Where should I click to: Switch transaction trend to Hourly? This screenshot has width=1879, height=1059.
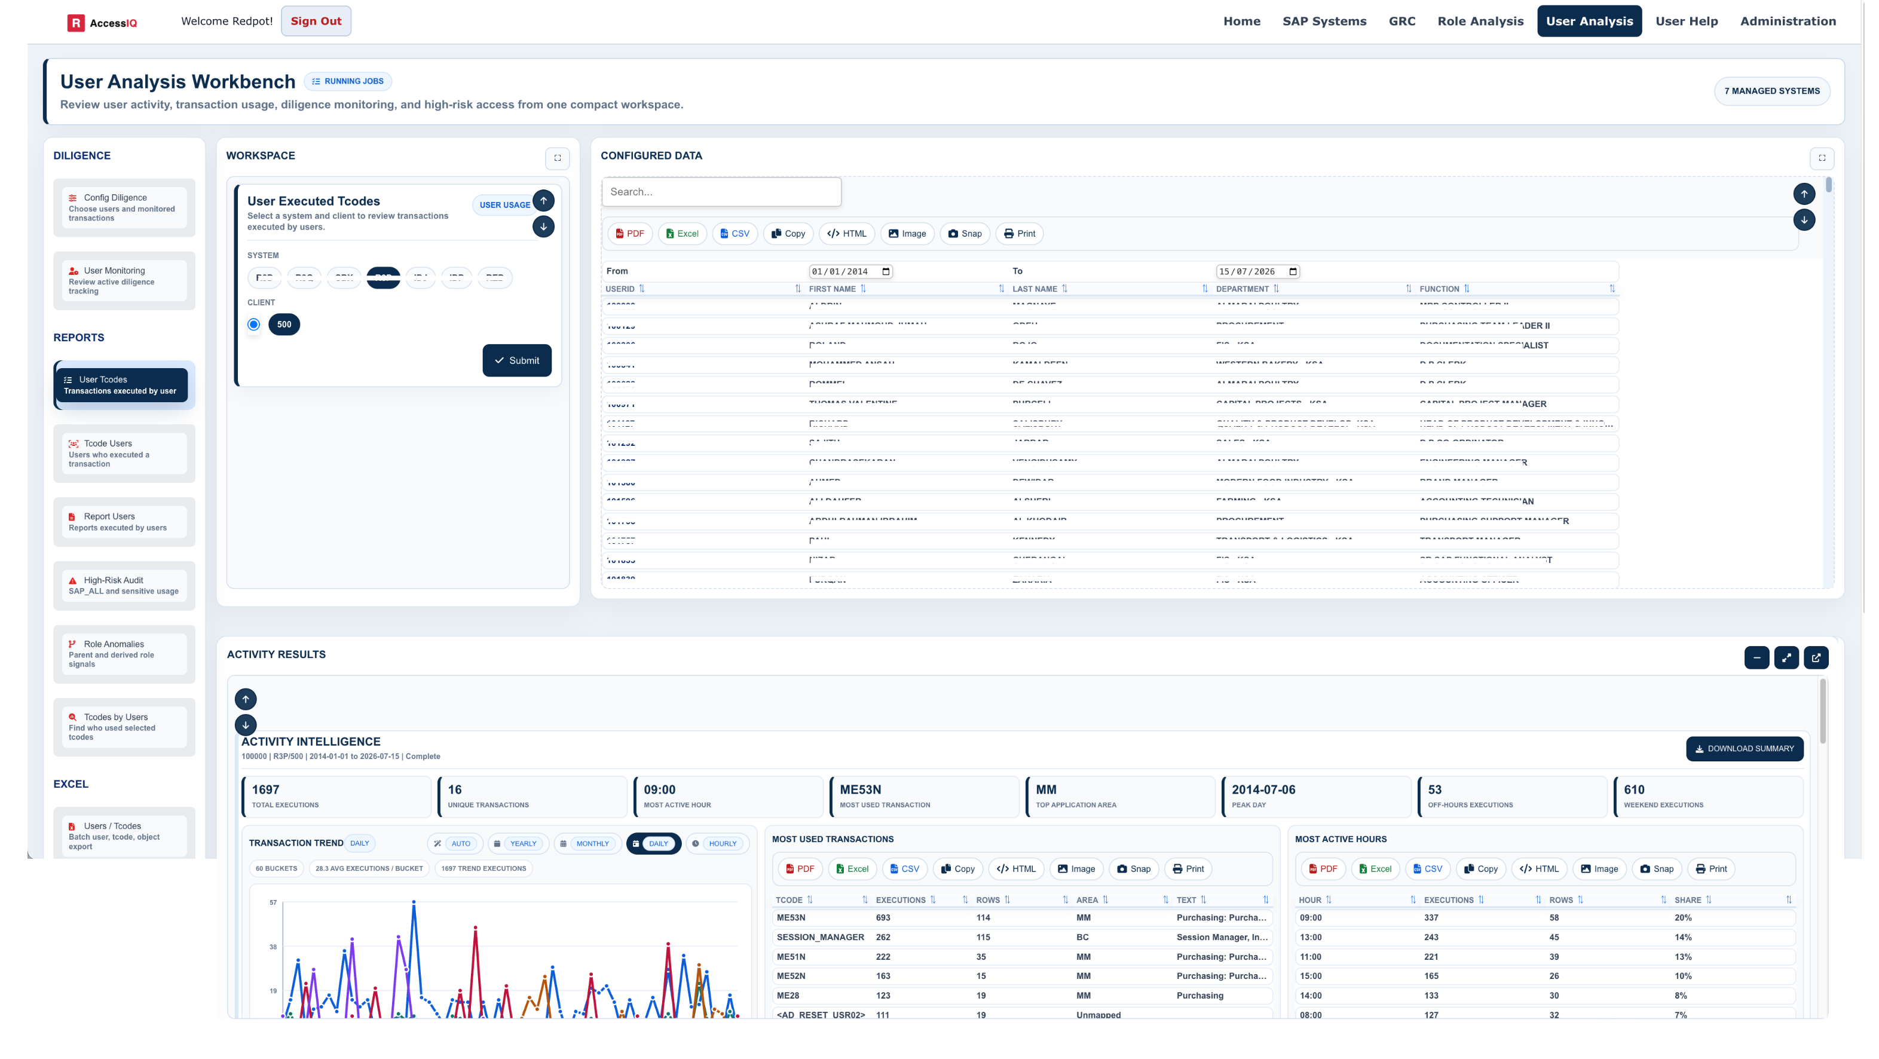(x=717, y=844)
